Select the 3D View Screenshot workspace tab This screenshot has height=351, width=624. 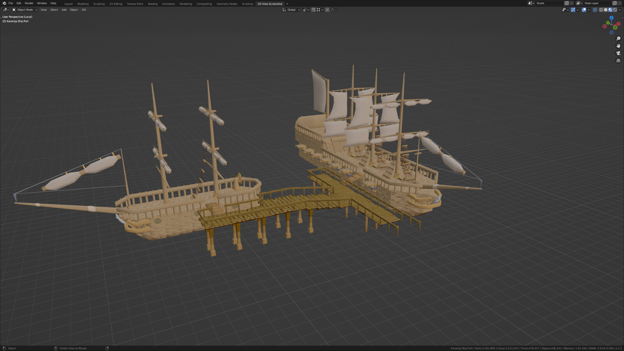tap(270, 4)
